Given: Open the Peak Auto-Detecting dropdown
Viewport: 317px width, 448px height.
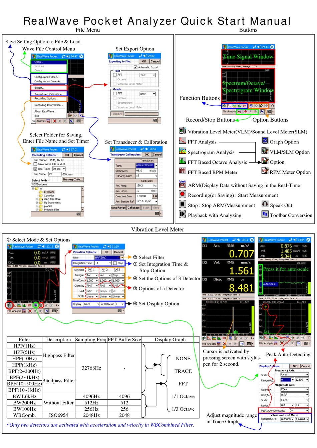Looking at the screenshot, I should (299, 411).
